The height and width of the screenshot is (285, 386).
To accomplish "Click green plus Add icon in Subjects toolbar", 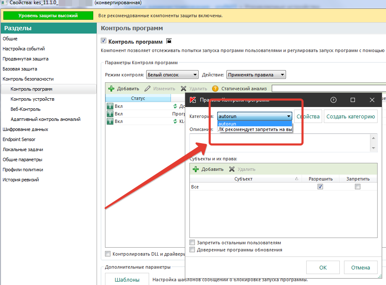I will [x=196, y=169].
